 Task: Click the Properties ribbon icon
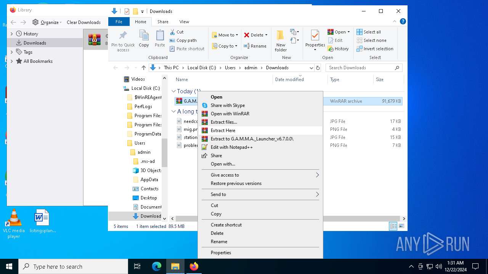(315, 35)
